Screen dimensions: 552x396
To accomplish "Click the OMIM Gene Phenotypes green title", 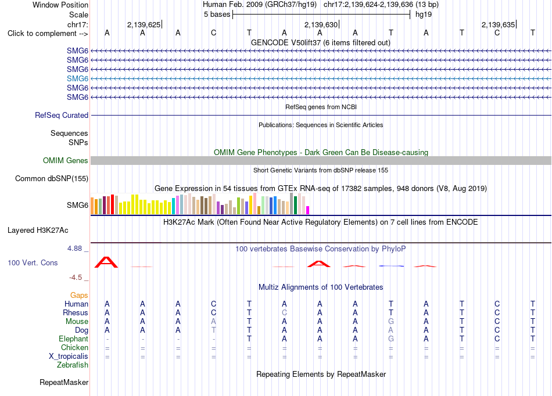I will [x=321, y=152].
